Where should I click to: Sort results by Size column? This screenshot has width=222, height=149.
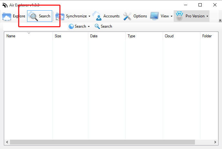[70, 36]
